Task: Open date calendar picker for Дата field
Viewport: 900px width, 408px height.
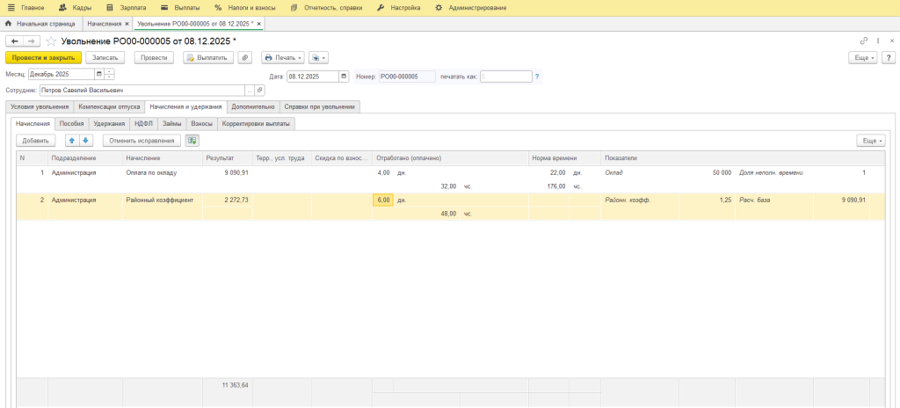Action: (344, 76)
